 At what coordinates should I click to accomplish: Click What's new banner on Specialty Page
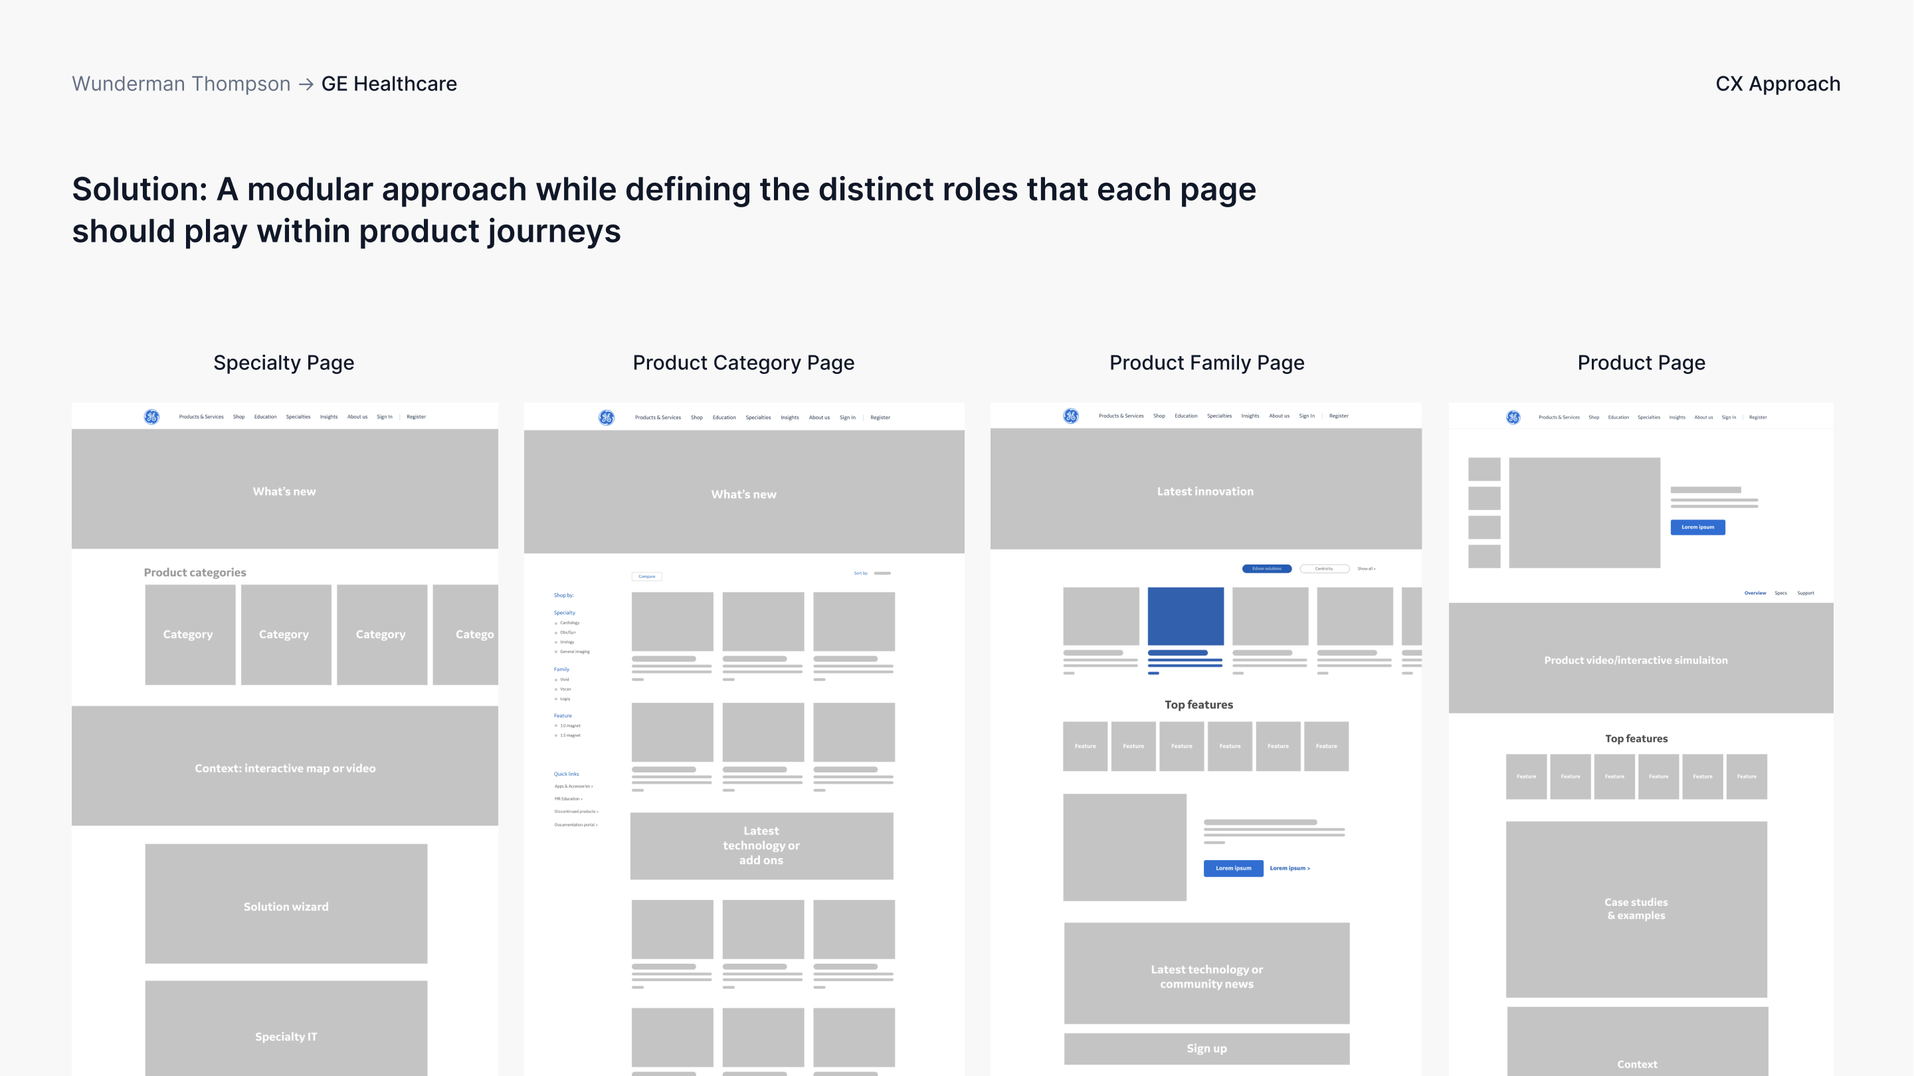[x=284, y=489]
